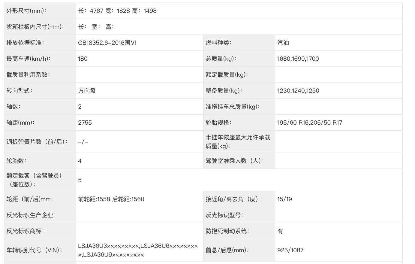
Task: Click the overhang value 925/1087
Action: pos(290,250)
